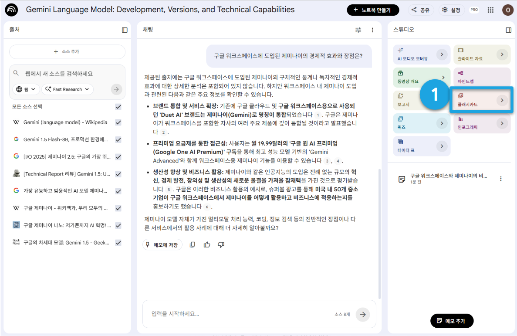Open chat panel three-dot menu
Screen dimensions: 517x336
[372, 30]
